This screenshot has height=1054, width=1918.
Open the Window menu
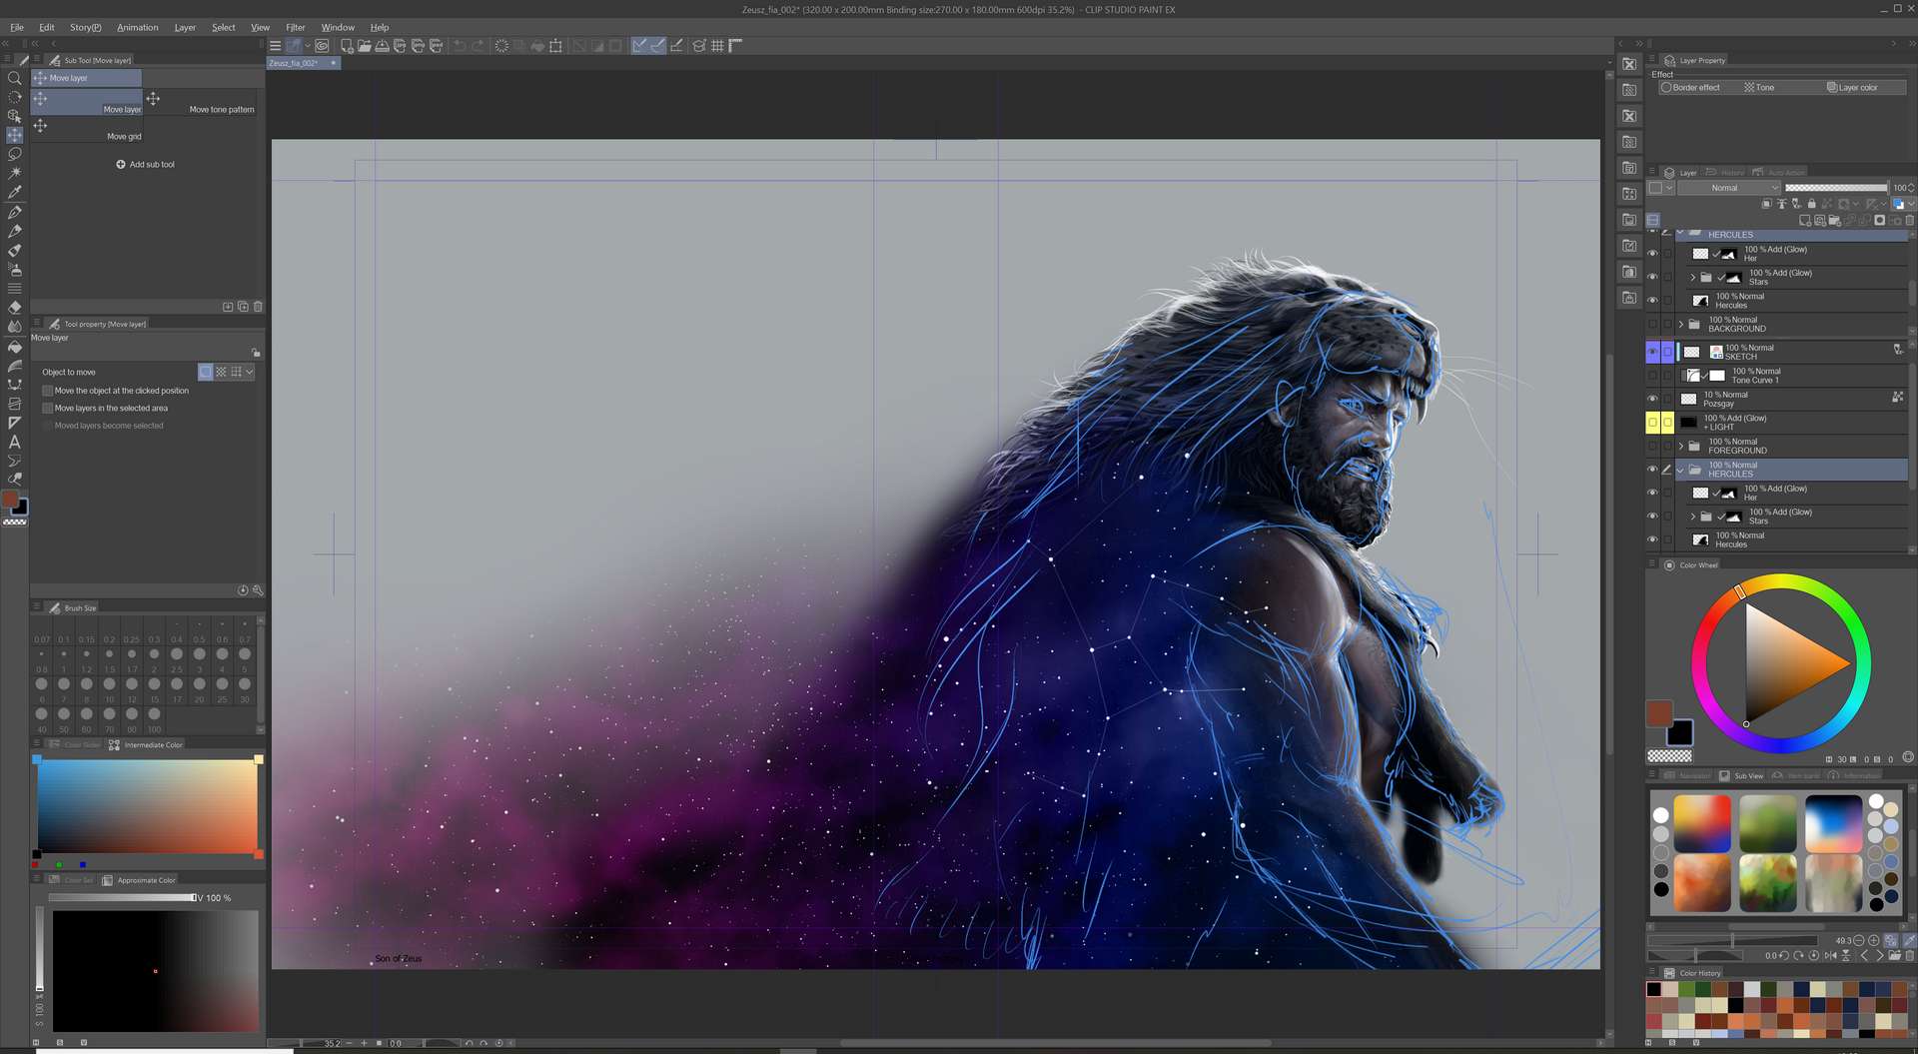coord(338,27)
